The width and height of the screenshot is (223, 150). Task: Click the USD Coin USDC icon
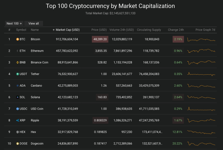click(x=18, y=109)
